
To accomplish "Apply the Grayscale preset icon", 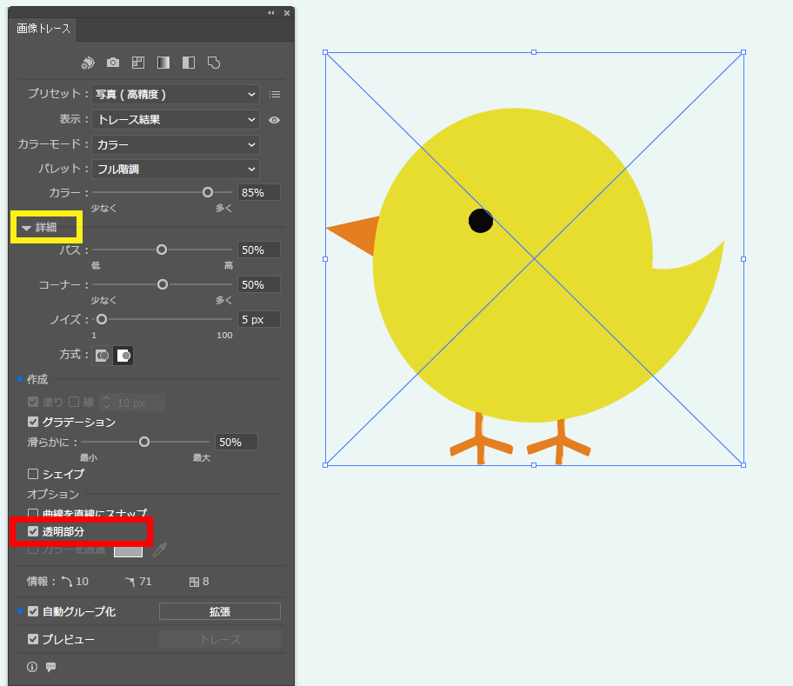I will tap(163, 63).
